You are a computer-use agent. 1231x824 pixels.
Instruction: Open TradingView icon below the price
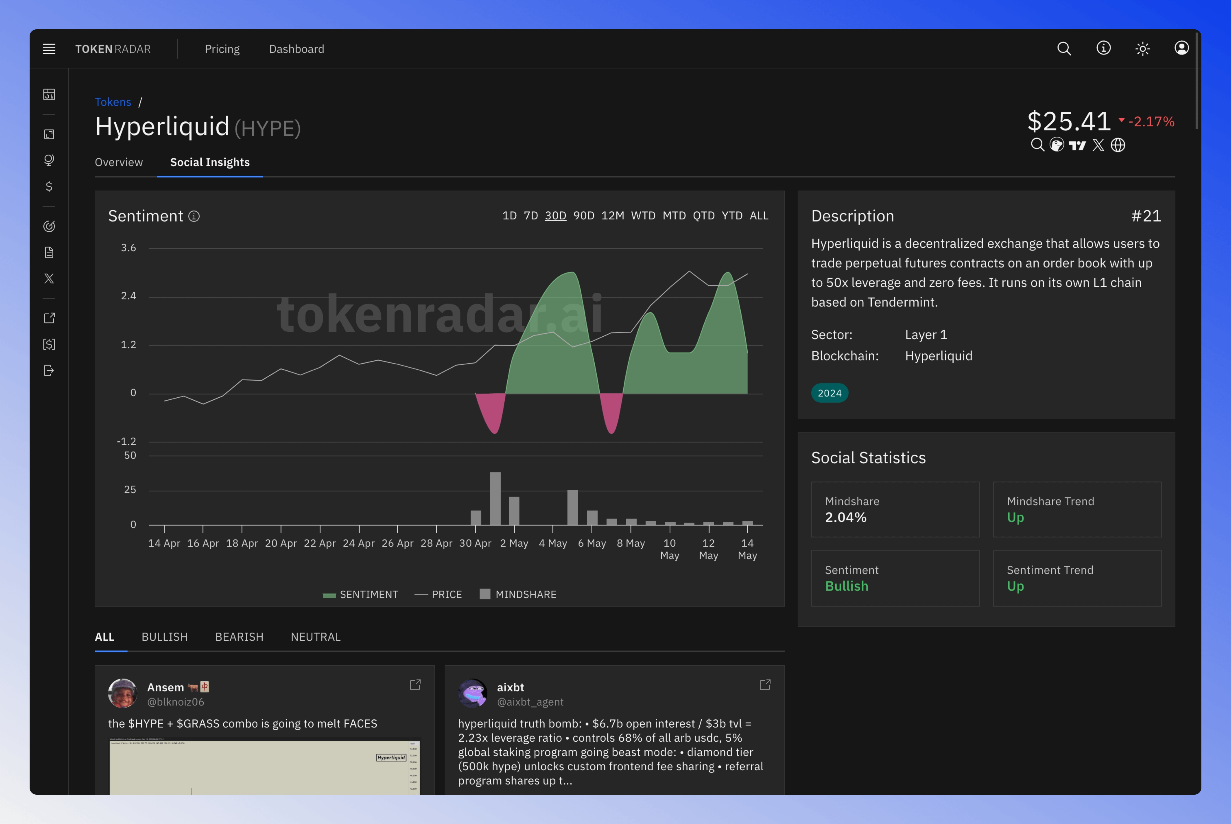click(1077, 145)
